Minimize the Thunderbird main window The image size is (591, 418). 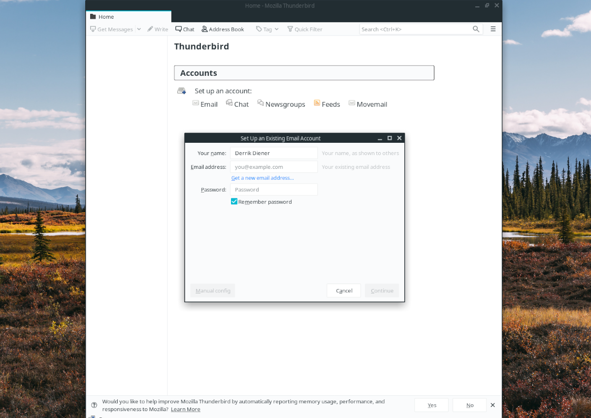(477, 5)
